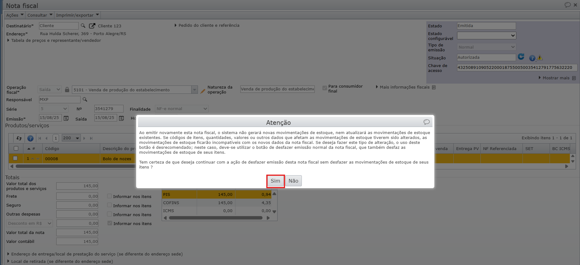Select the COFINS tax row
Image resolution: width=580 pixels, height=265 pixels.
[x=217, y=203]
